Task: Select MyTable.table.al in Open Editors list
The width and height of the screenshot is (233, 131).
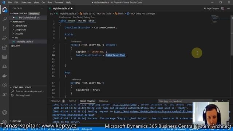Action: pyautogui.click(x=28, y=17)
